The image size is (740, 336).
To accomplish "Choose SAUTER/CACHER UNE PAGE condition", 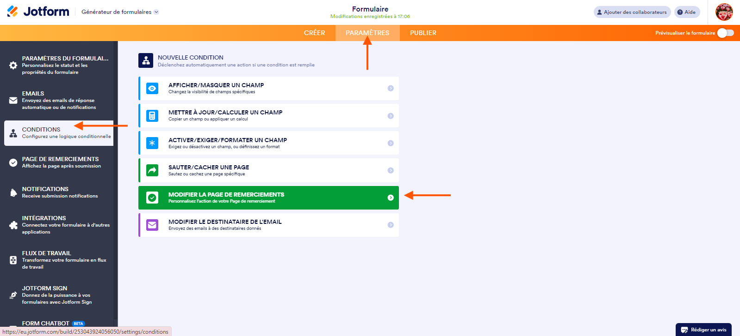I will click(268, 170).
